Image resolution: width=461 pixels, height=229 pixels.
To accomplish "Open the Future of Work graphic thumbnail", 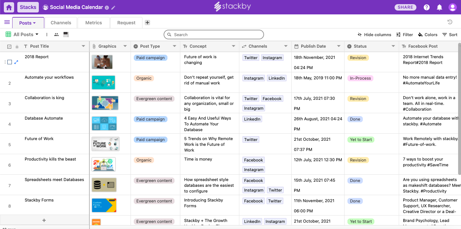I will pos(106,144).
